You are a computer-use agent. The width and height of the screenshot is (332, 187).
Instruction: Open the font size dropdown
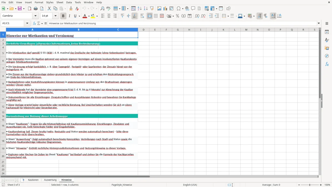(55, 16)
